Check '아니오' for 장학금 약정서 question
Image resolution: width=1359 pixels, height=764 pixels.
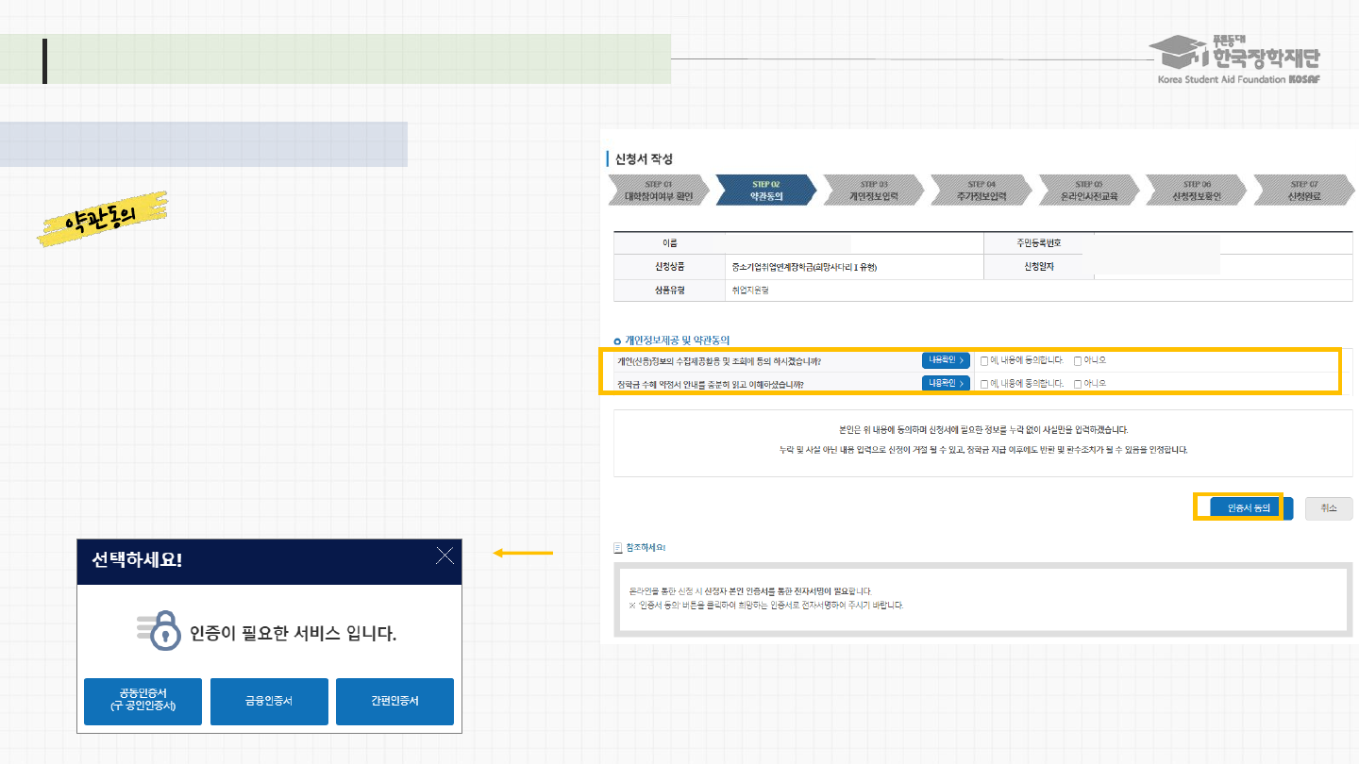tap(1078, 384)
